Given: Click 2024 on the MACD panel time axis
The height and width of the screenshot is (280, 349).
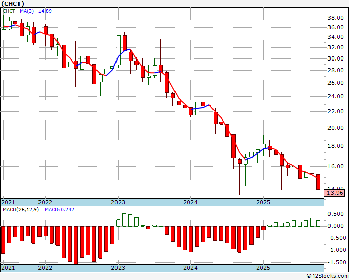Looking at the screenshot, I should click(190, 268).
